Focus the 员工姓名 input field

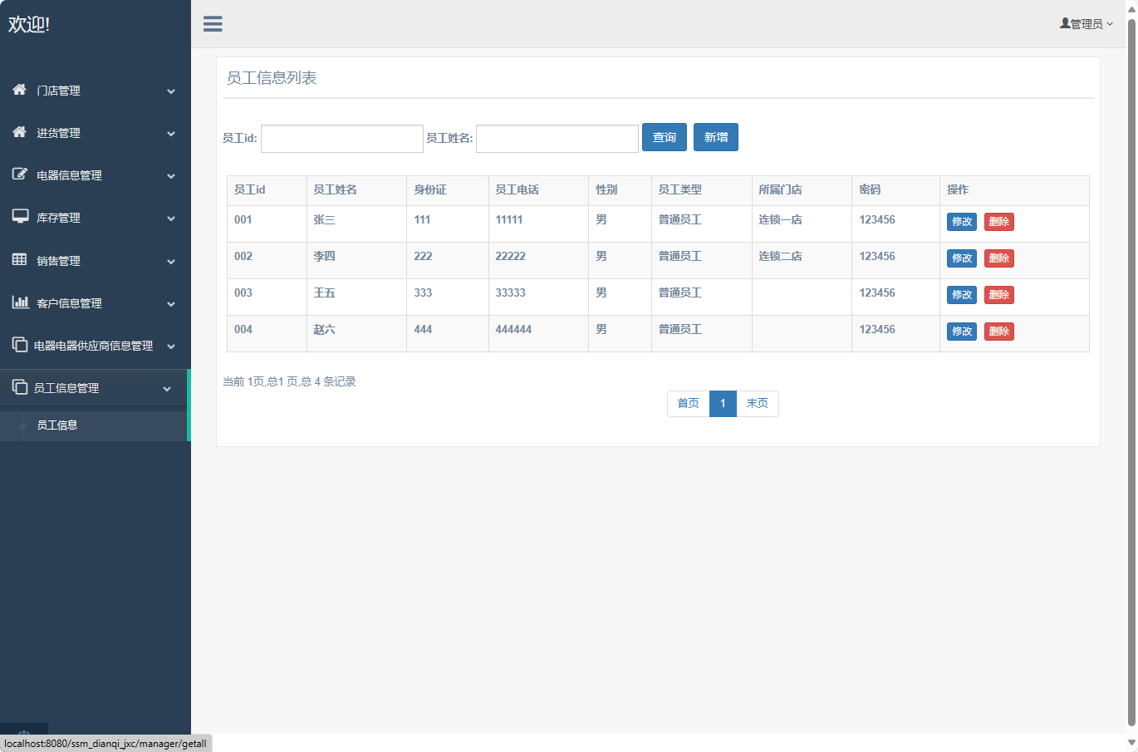(557, 139)
